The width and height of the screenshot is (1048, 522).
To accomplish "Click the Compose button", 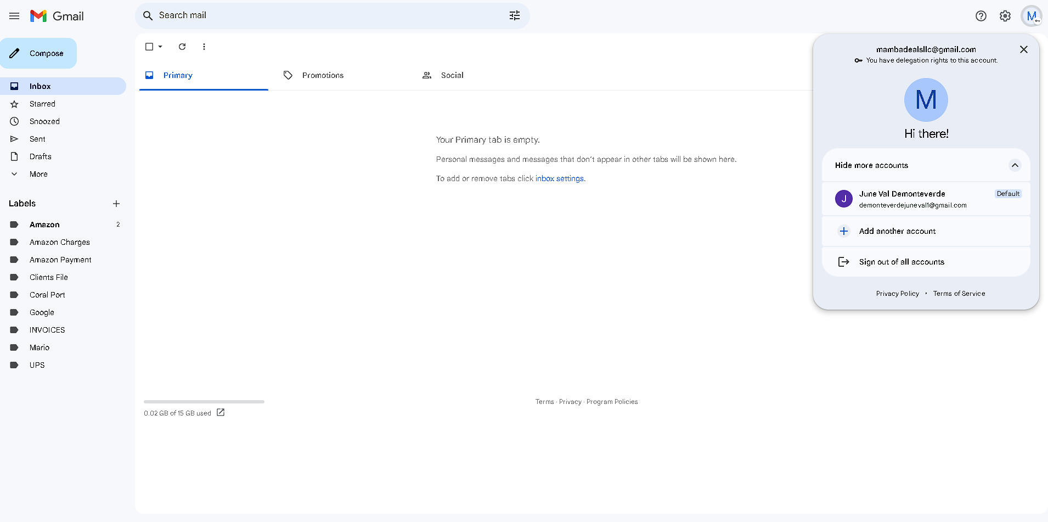I will (38, 53).
